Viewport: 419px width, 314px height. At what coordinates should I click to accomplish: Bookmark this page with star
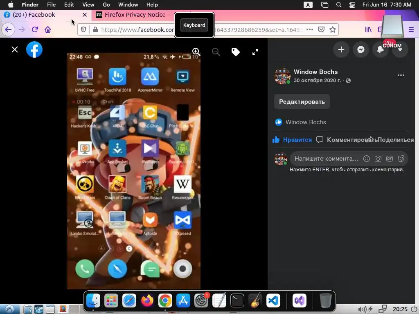click(333, 29)
